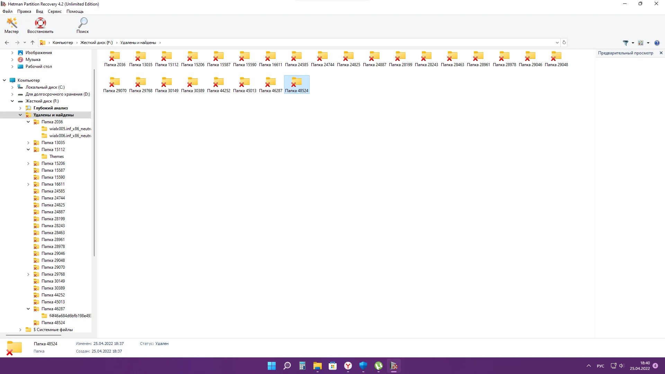Go up one folder level arrow

tap(33, 43)
